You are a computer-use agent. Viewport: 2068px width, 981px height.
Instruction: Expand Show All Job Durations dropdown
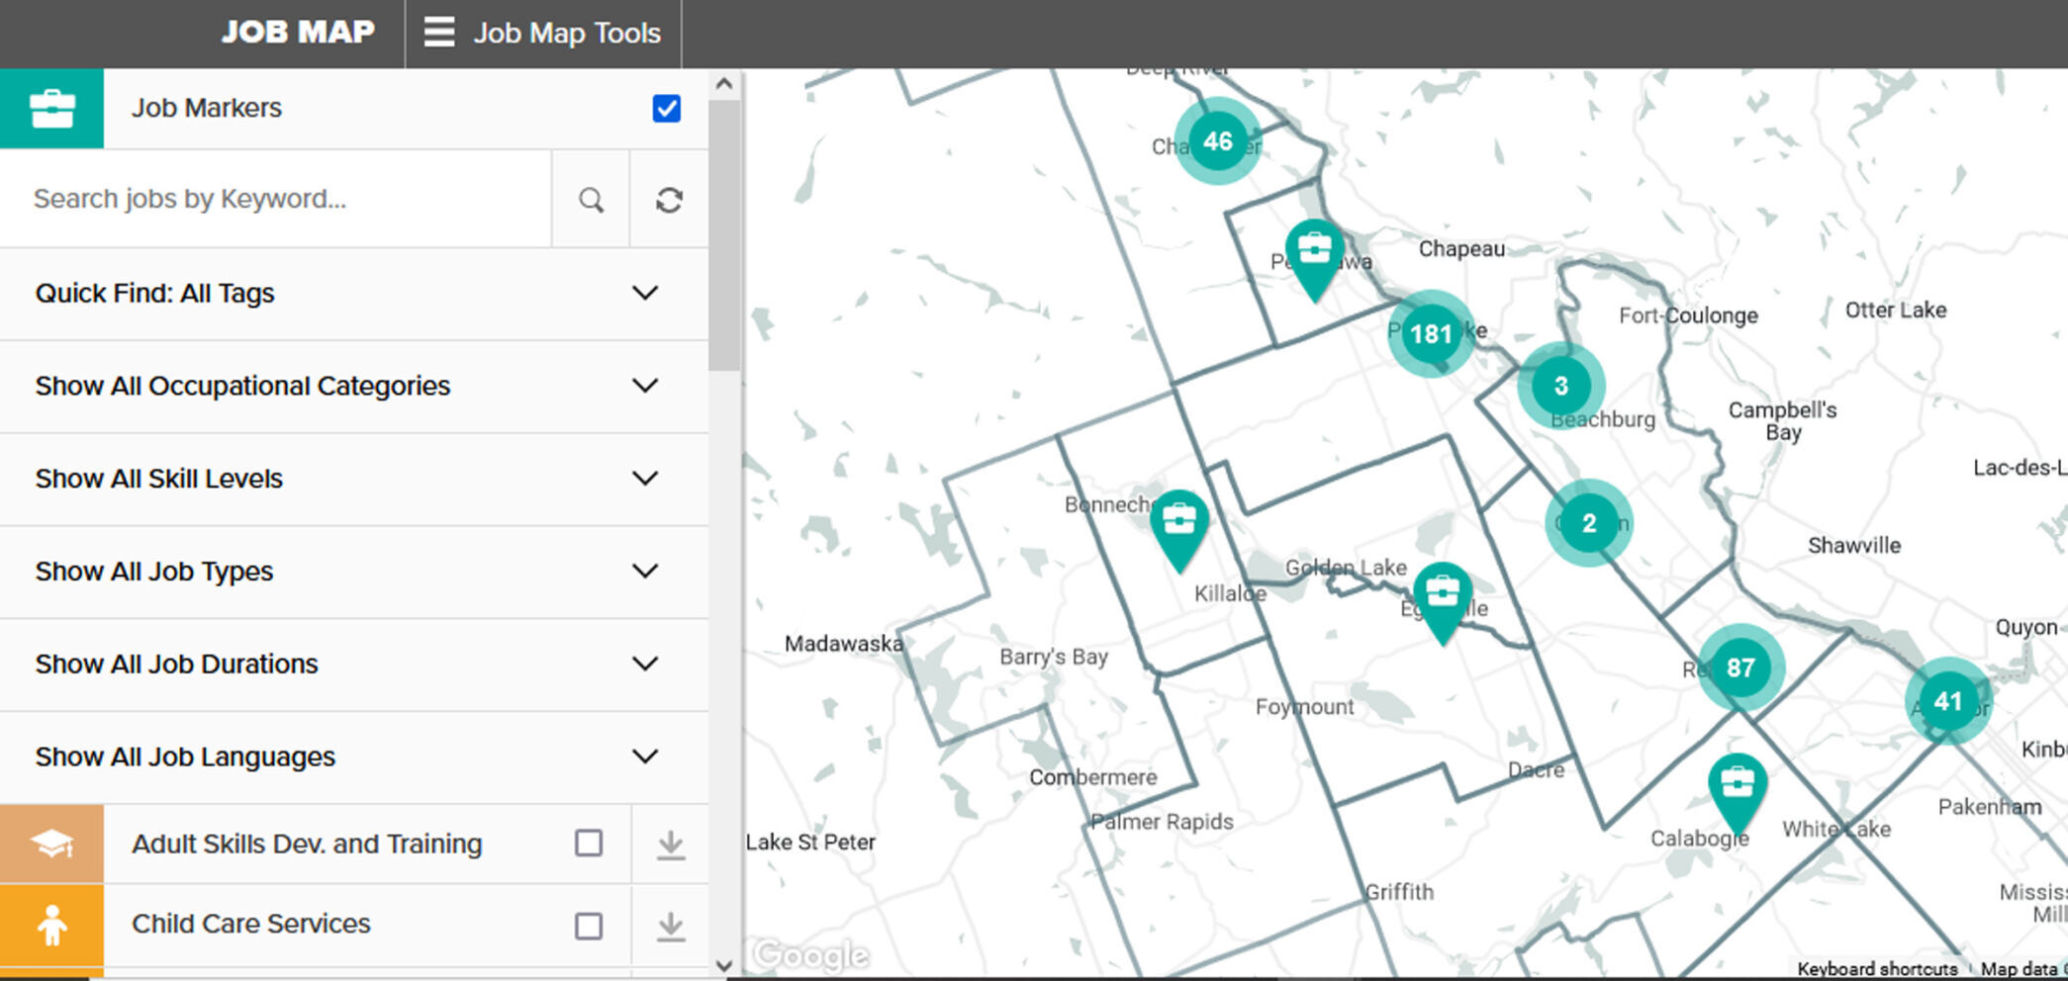click(354, 664)
